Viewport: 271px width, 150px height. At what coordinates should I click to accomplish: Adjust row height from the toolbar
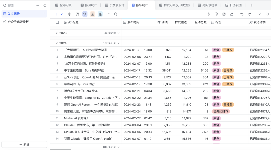[108, 14]
